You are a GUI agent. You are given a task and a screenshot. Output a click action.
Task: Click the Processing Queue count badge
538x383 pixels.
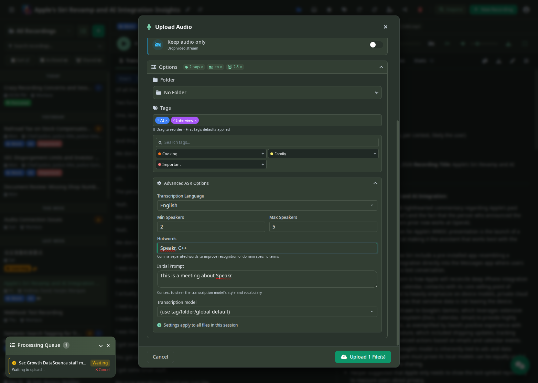point(66,345)
